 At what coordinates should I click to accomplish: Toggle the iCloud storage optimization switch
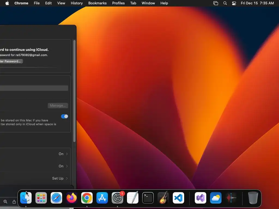pos(64,116)
